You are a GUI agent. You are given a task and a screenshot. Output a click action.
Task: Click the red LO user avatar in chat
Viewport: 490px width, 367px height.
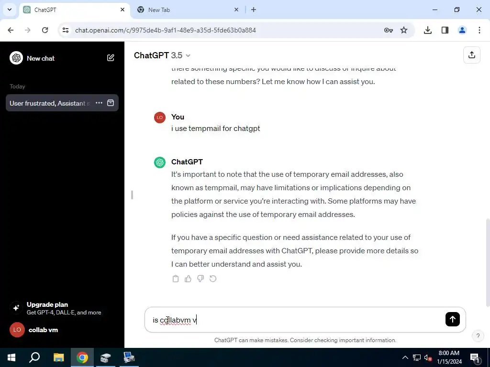[x=160, y=118]
